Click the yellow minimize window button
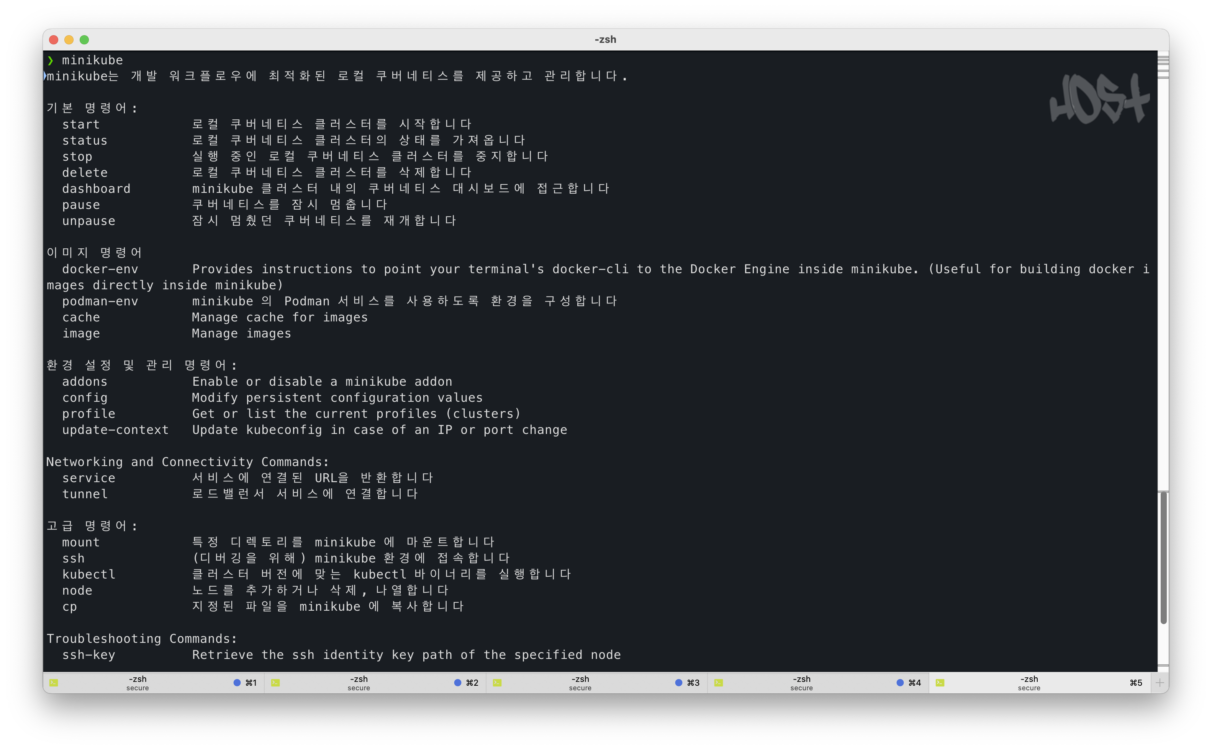 (x=69, y=40)
